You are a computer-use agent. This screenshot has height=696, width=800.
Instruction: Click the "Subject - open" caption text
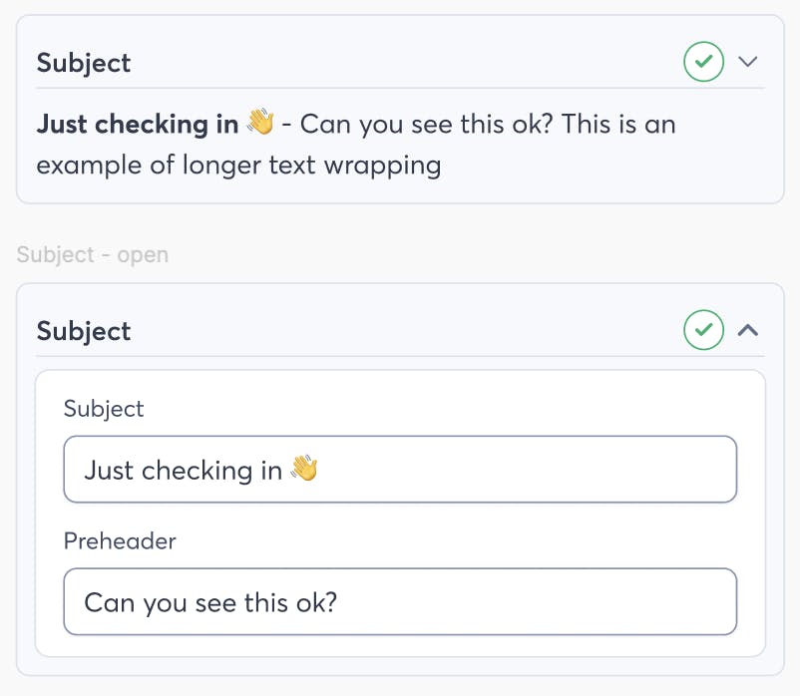click(x=93, y=254)
